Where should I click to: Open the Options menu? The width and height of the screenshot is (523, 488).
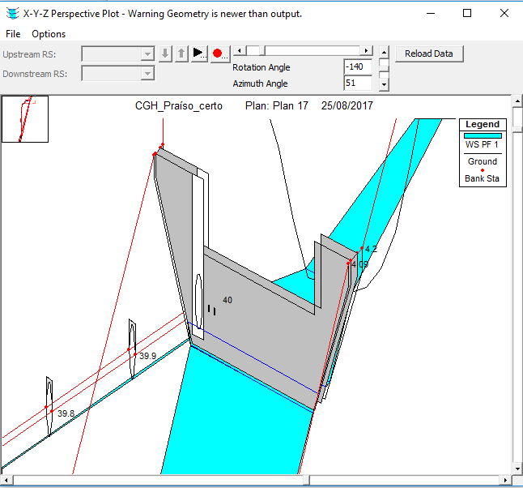pyautogui.click(x=49, y=34)
